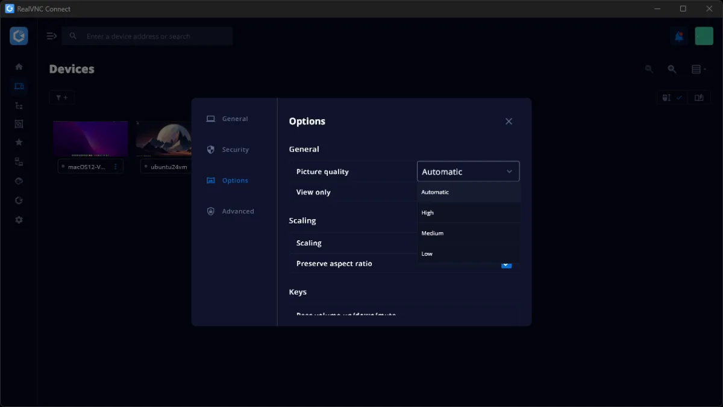723x407 pixels.
Task: Zoom in device thumbnails
Action: (672, 69)
